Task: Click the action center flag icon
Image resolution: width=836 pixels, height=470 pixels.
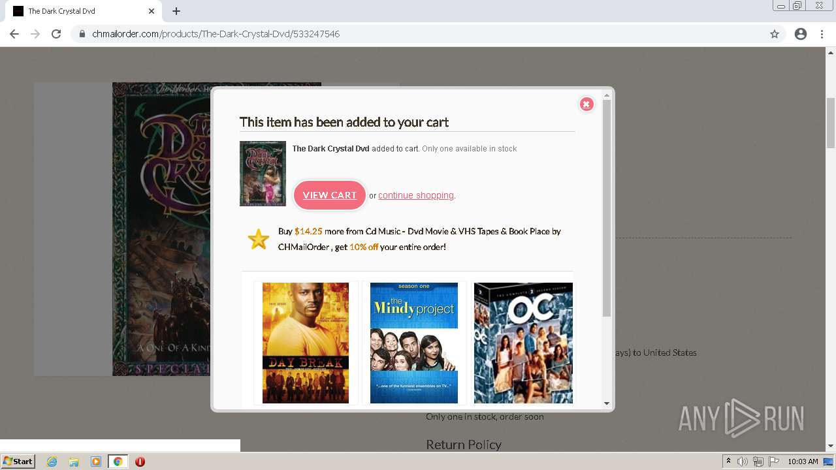Action: tap(774, 462)
